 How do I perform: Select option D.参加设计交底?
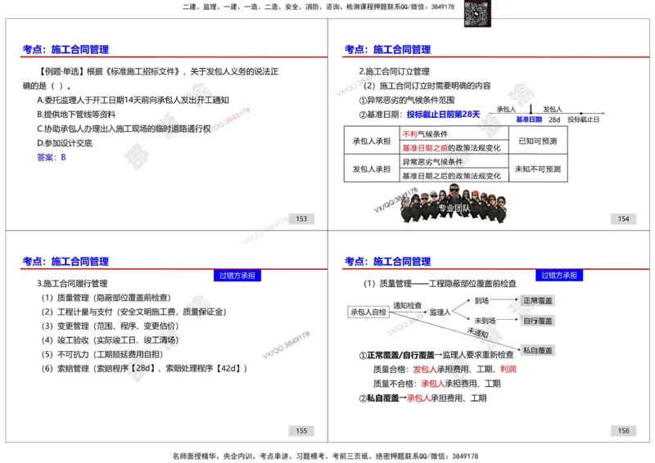(65, 143)
